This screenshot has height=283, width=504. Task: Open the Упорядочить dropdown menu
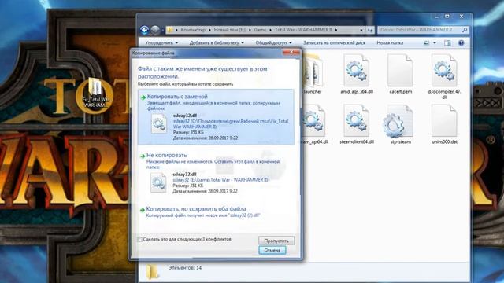(161, 42)
